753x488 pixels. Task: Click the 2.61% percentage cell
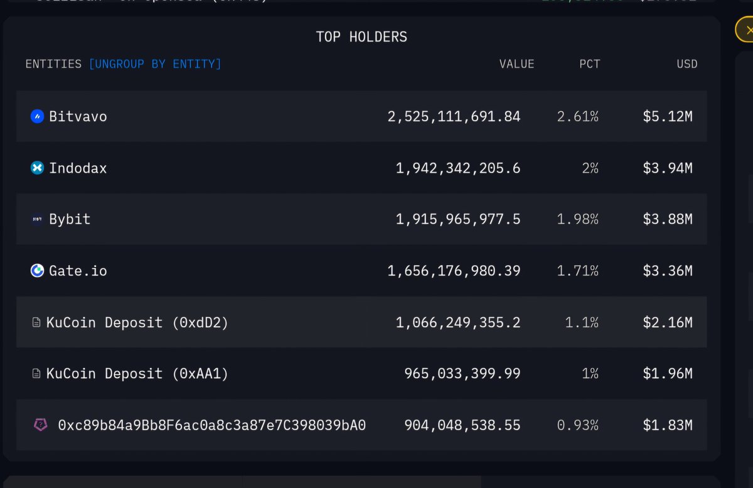click(578, 117)
